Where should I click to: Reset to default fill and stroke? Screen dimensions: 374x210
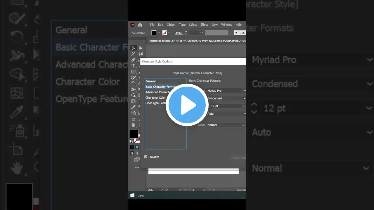click(131, 141)
